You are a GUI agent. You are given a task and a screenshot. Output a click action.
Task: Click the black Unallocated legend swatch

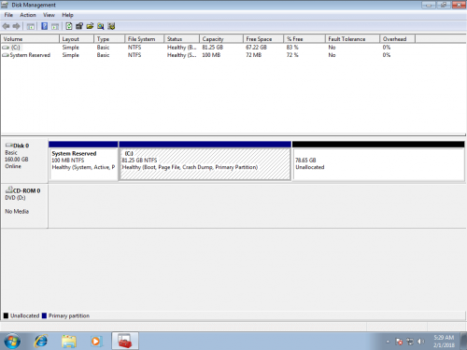click(x=6, y=315)
